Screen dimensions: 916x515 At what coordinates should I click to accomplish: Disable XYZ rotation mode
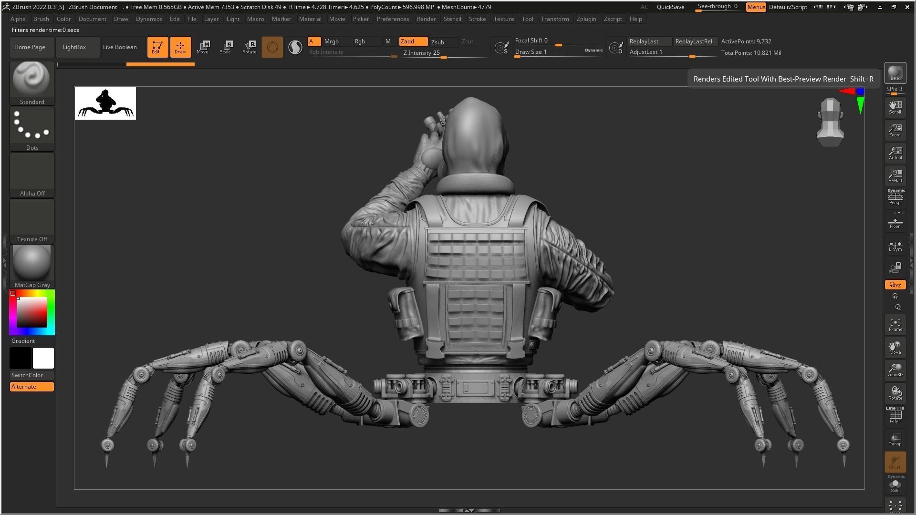[x=895, y=285]
